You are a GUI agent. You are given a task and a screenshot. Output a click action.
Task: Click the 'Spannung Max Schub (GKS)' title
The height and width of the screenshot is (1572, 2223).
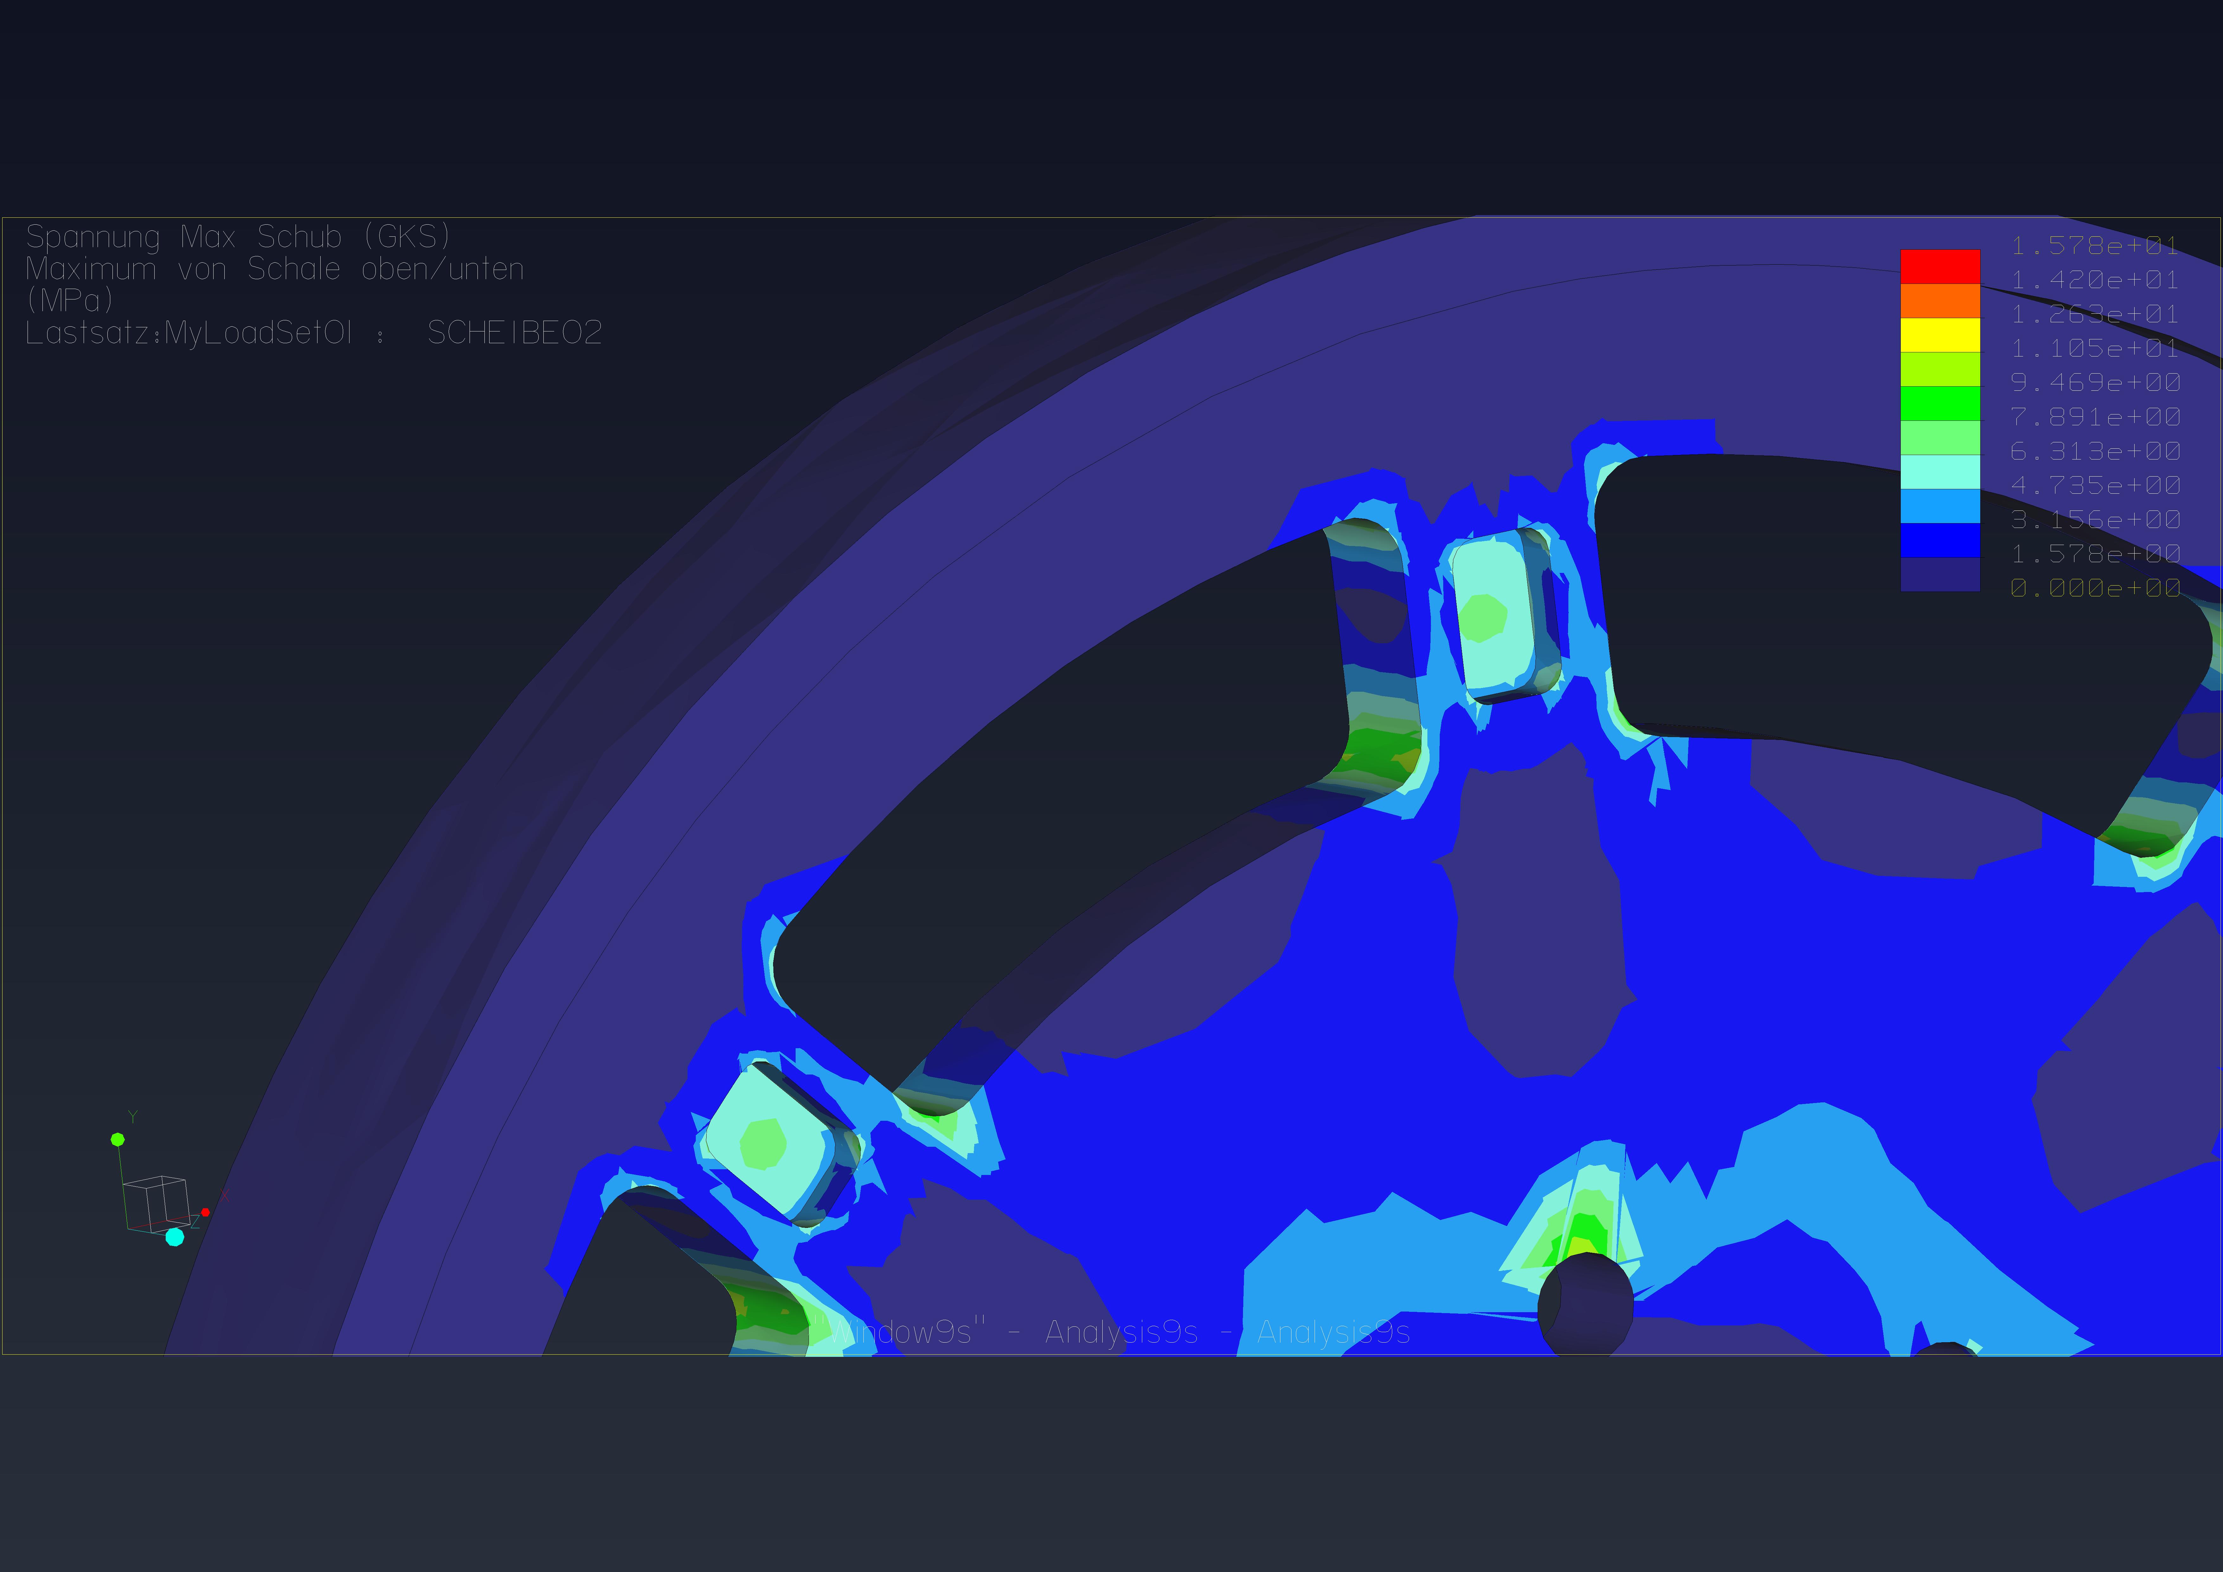(238, 237)
